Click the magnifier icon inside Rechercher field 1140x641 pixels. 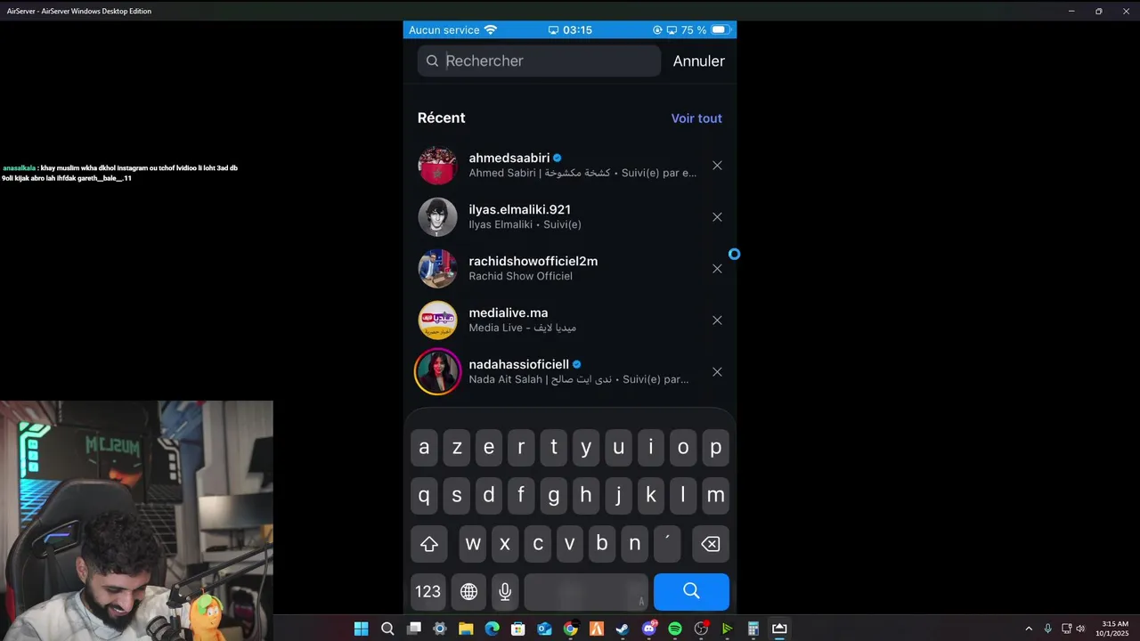pos(432,61)
